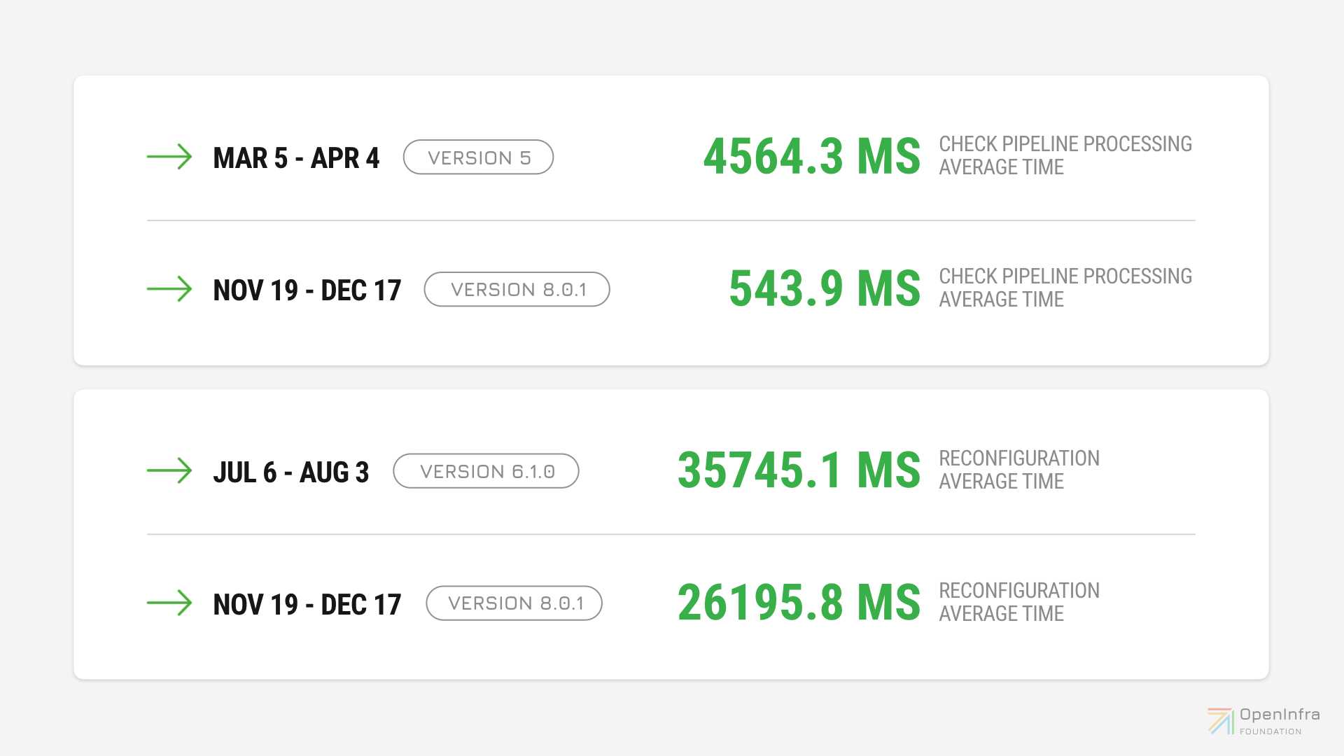Viewport: 1344px width, 756px height.
Task: Select the VERSION 5 badge
Action: [479, 157]
